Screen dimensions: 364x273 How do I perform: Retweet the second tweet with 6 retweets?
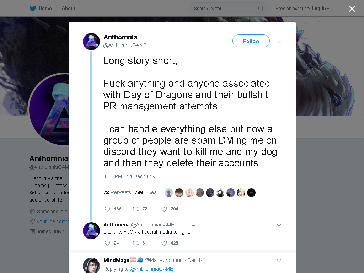pyautogui.click(x=136, y=243)
